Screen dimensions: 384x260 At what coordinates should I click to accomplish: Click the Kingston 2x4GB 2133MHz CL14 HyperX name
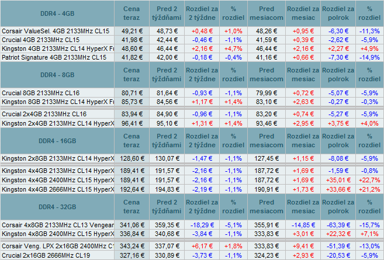[58, 123]
